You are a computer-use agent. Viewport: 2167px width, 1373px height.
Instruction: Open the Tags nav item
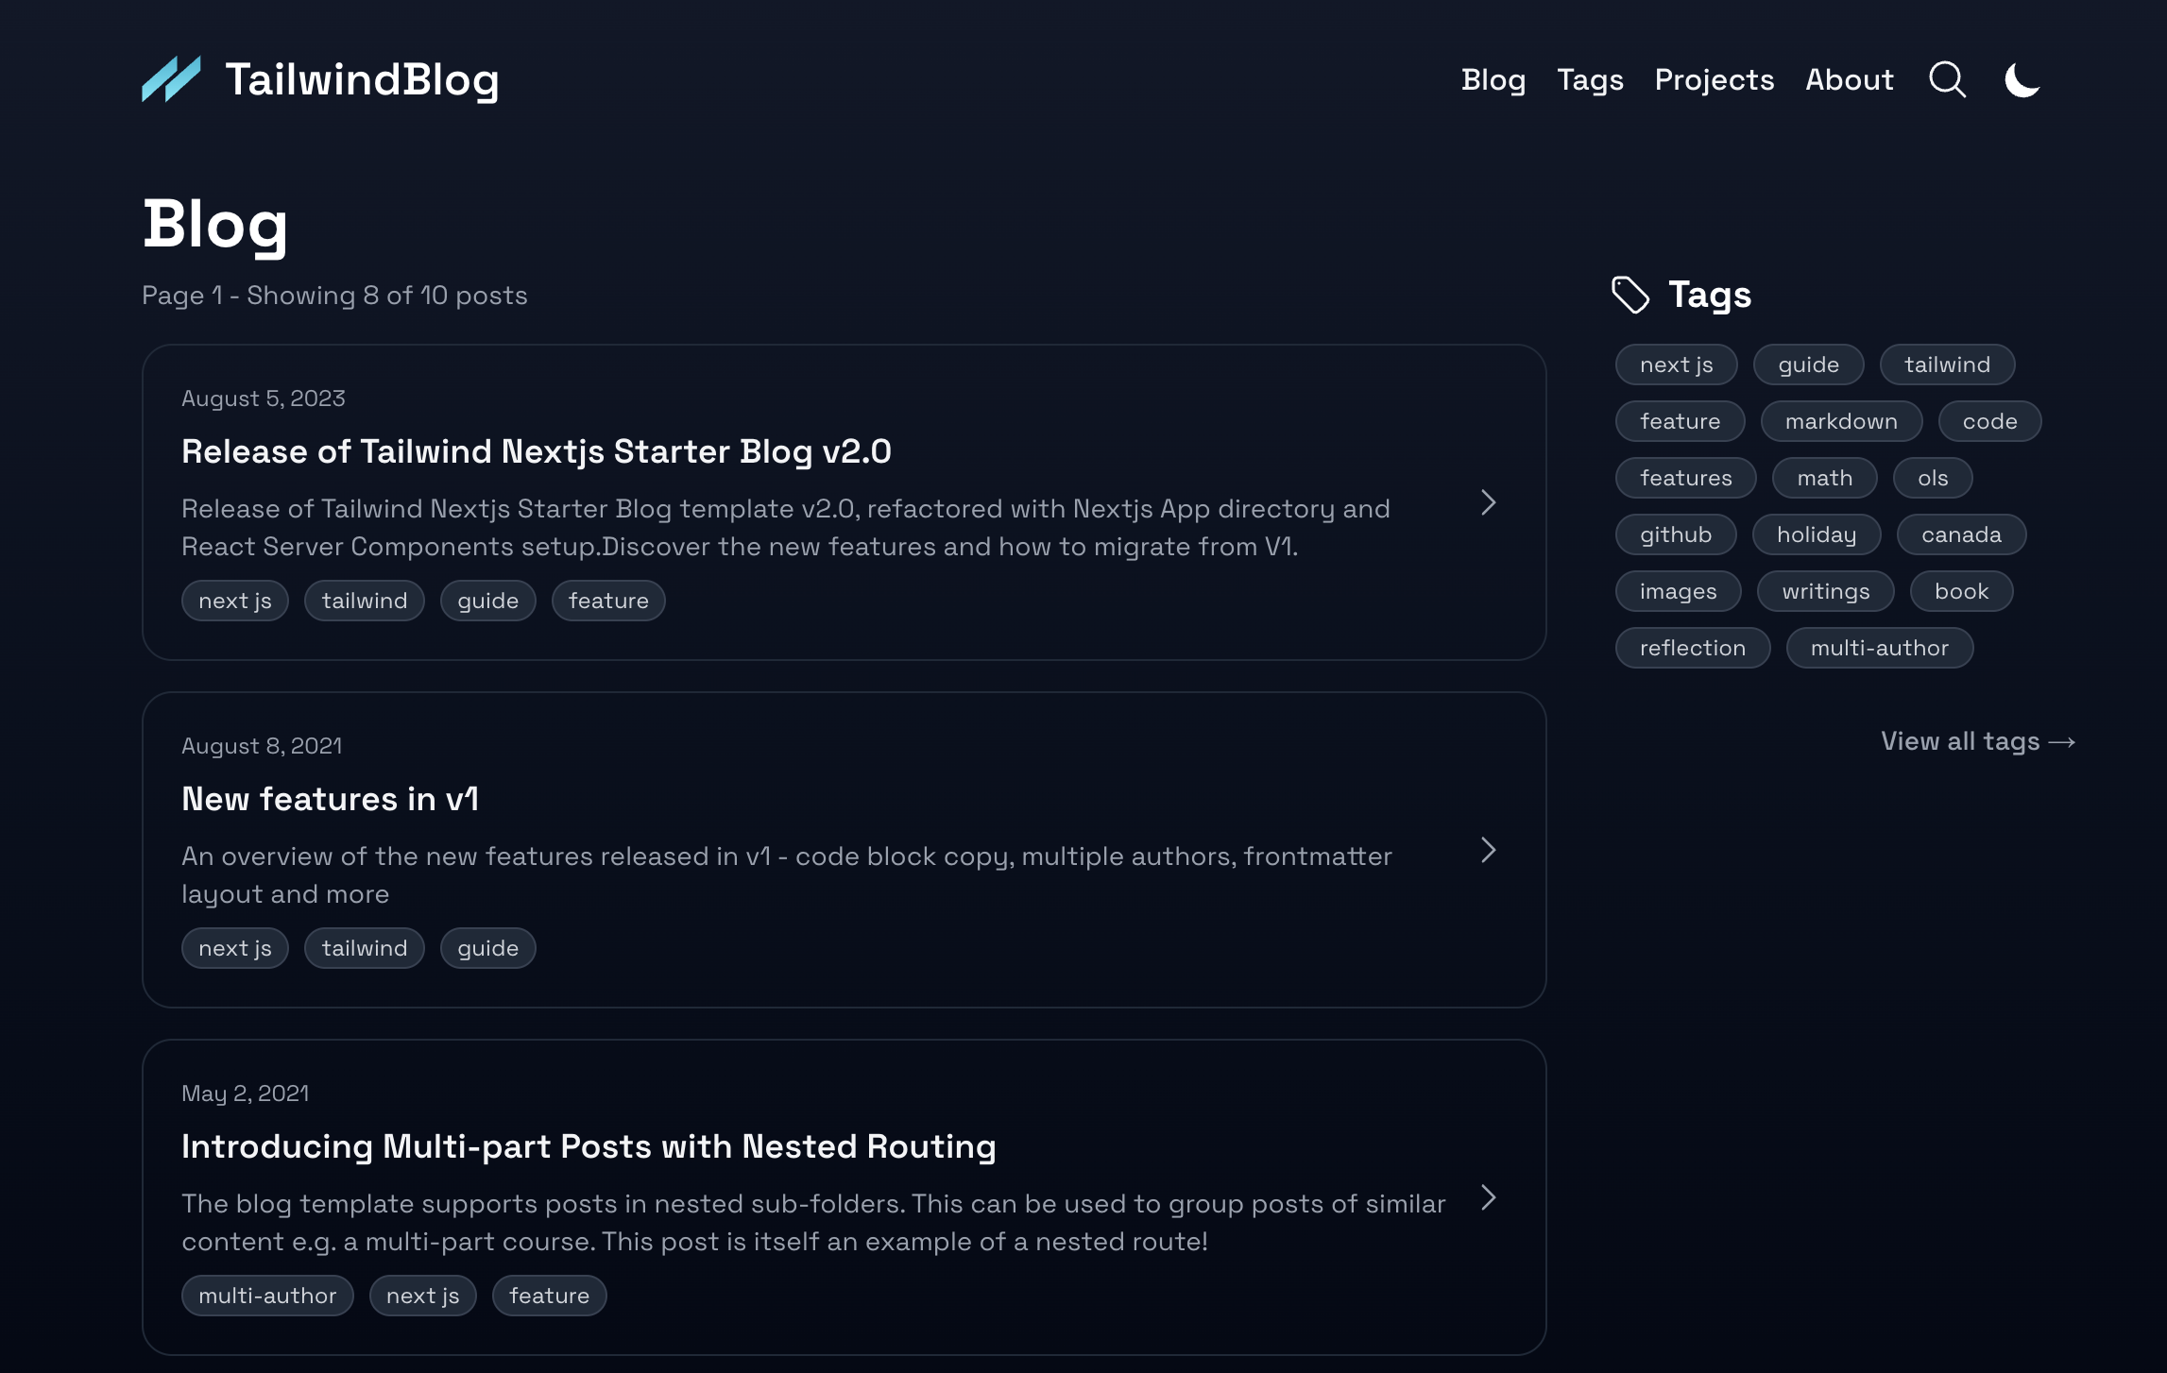click(1590, 80)
